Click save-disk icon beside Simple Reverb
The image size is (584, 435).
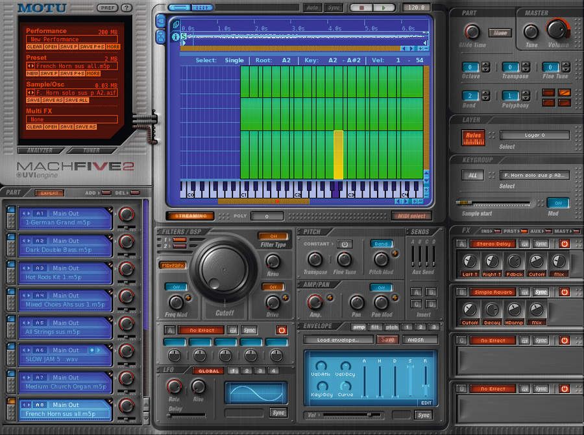[524, 292]
